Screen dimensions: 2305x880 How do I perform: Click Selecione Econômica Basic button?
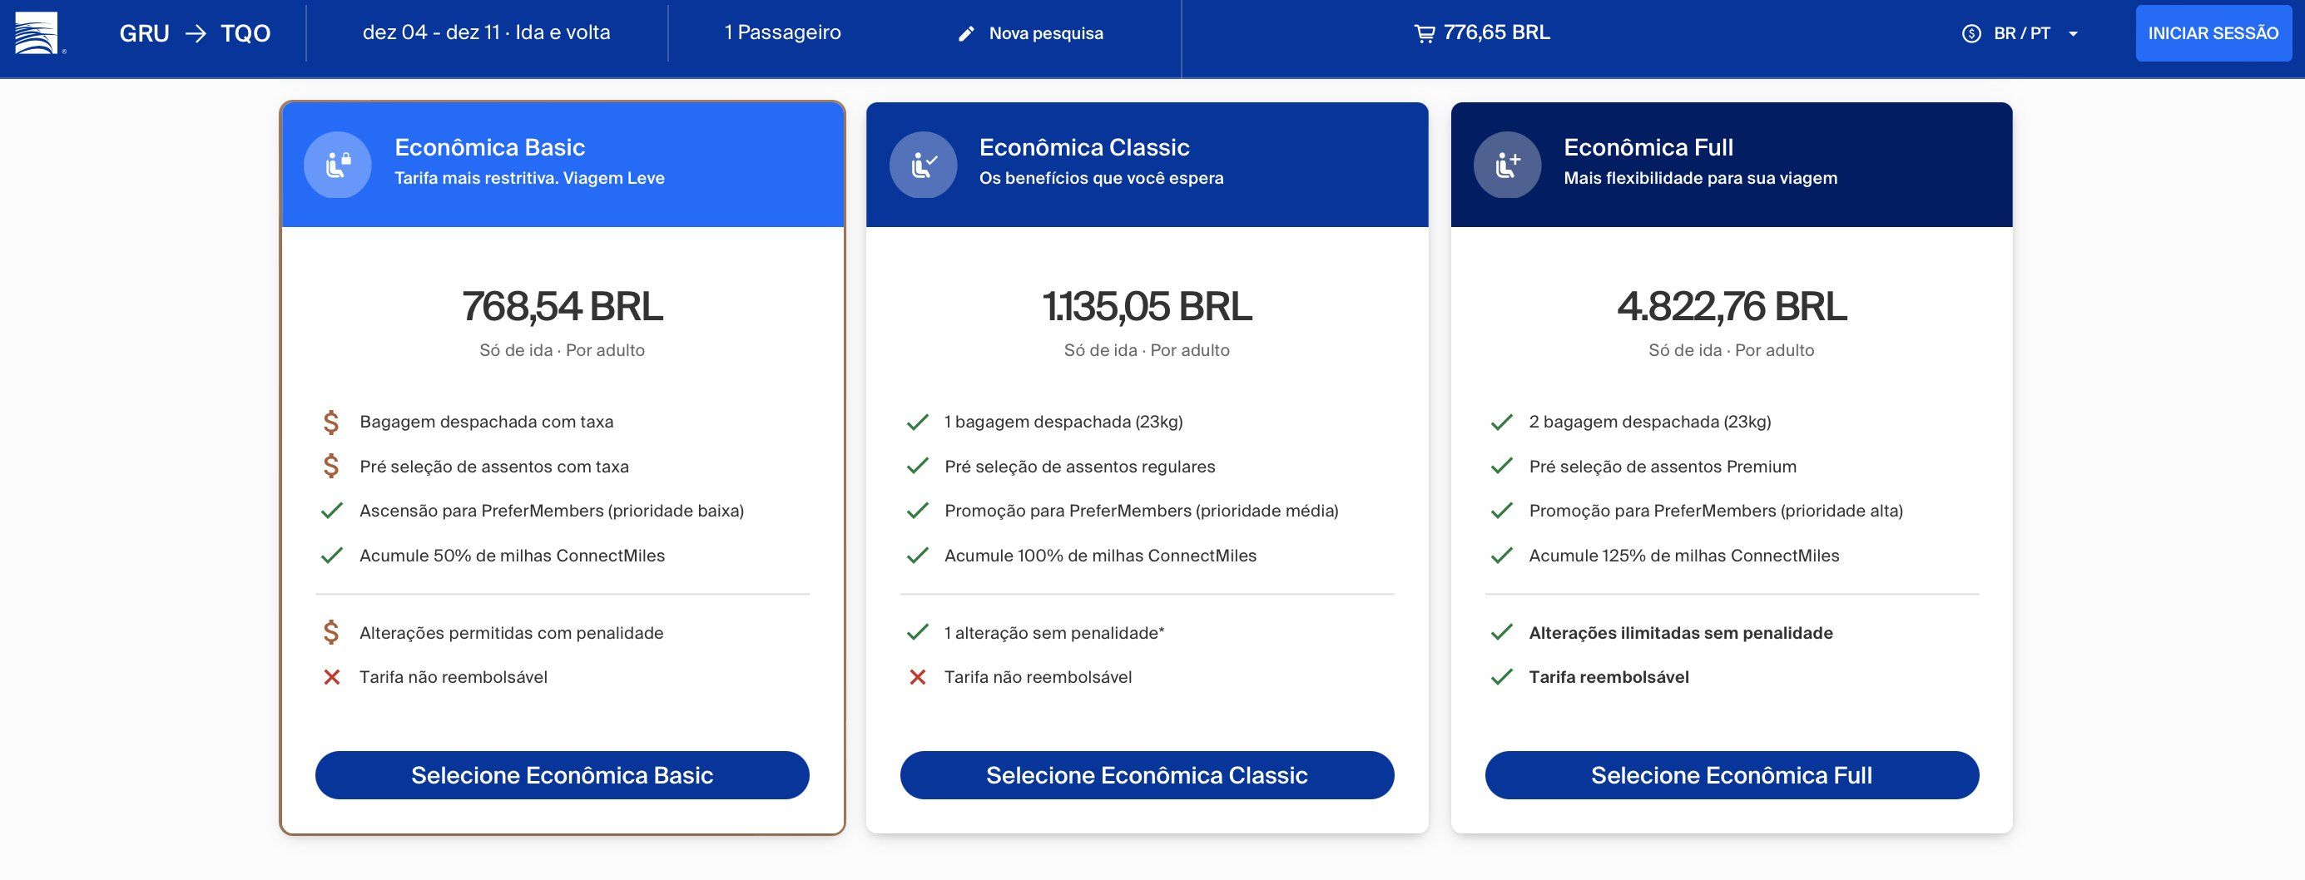(562, 775)
